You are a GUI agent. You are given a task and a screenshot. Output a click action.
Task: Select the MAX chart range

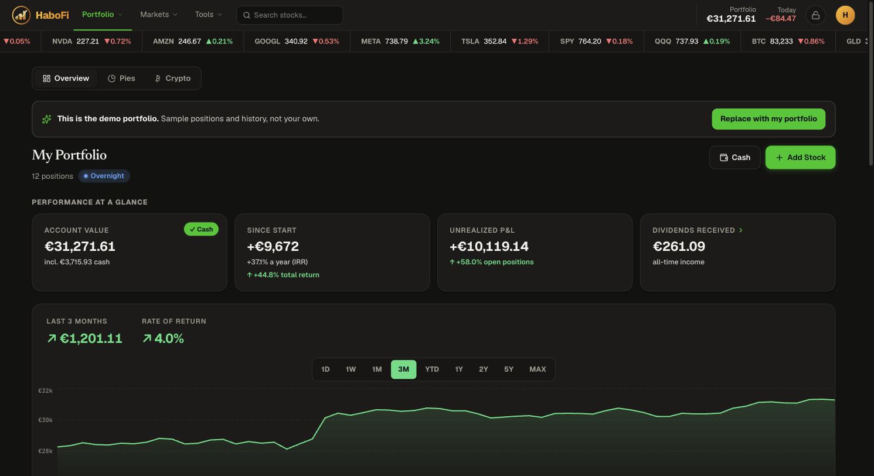coord(538,369)
